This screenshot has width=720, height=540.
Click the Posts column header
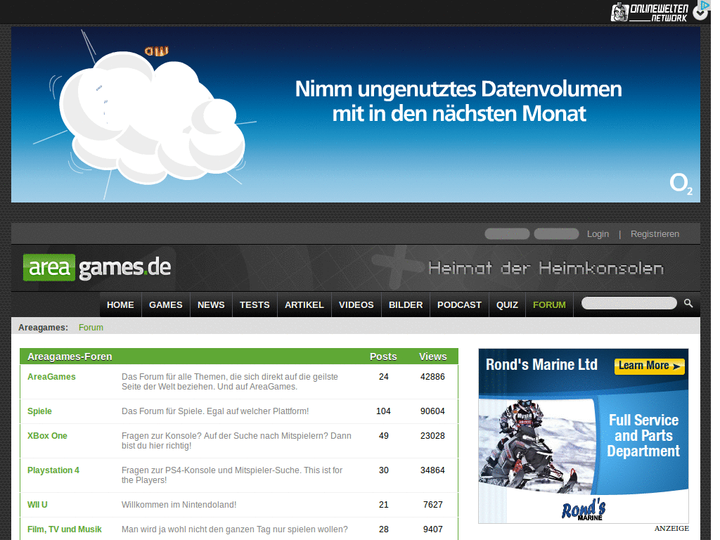click(383, 356)
